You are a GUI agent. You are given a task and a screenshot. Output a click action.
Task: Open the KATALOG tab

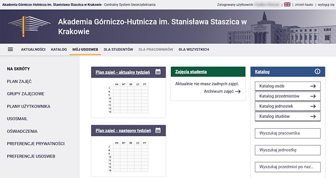point(59,49)
